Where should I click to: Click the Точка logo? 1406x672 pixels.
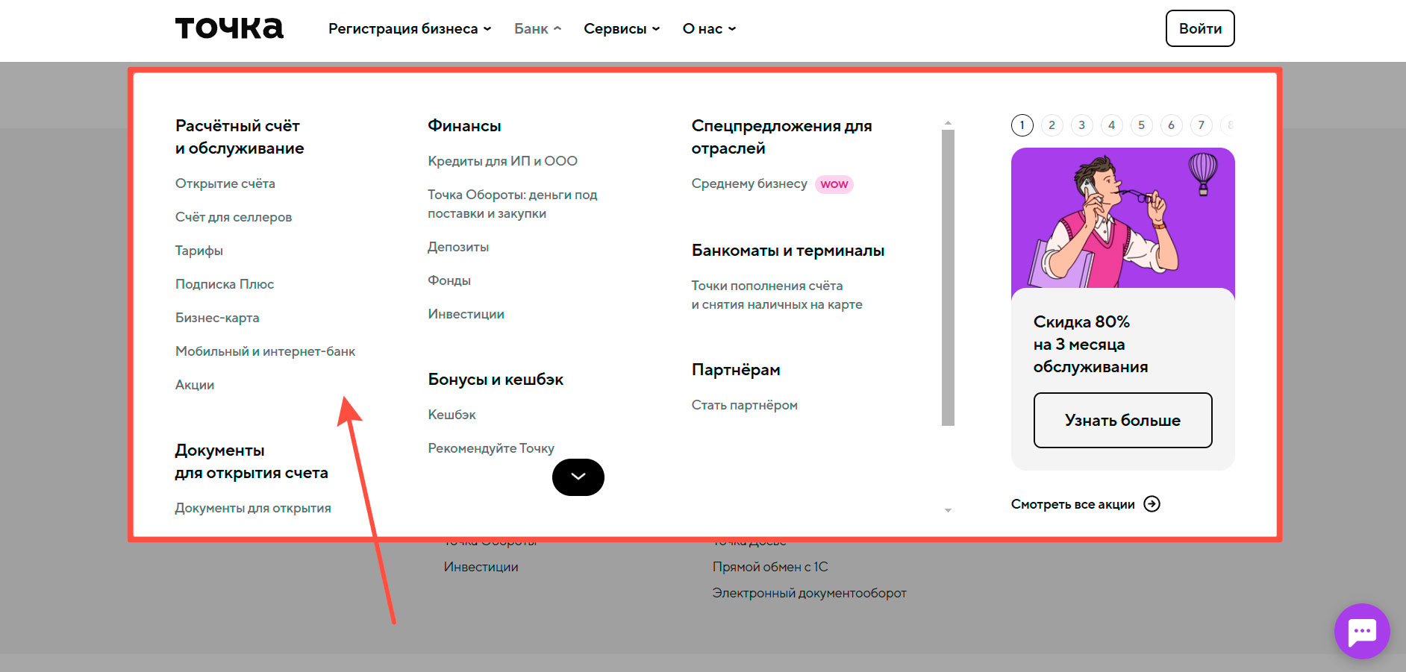pyautogui.click(x=229, y=28)
